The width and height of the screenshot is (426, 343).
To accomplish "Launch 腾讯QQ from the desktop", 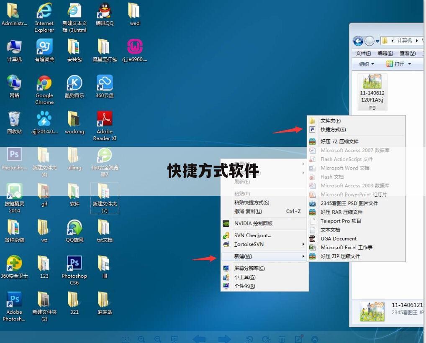I will coord(105,14).
